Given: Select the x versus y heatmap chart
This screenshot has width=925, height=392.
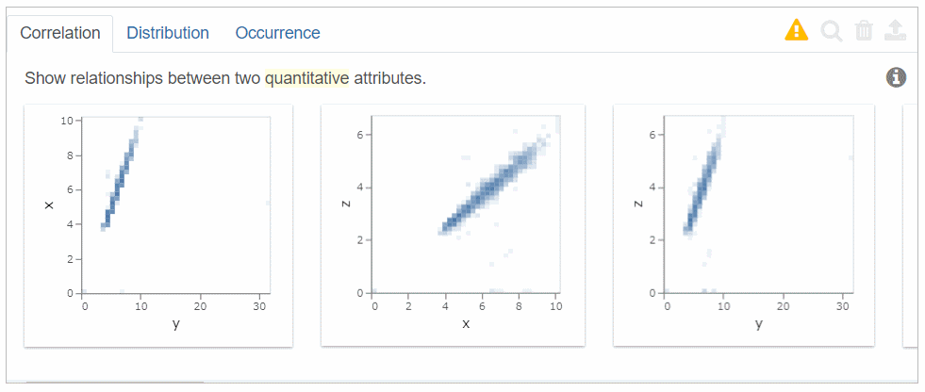Looking at the screenshot, I should click(158, 226).
